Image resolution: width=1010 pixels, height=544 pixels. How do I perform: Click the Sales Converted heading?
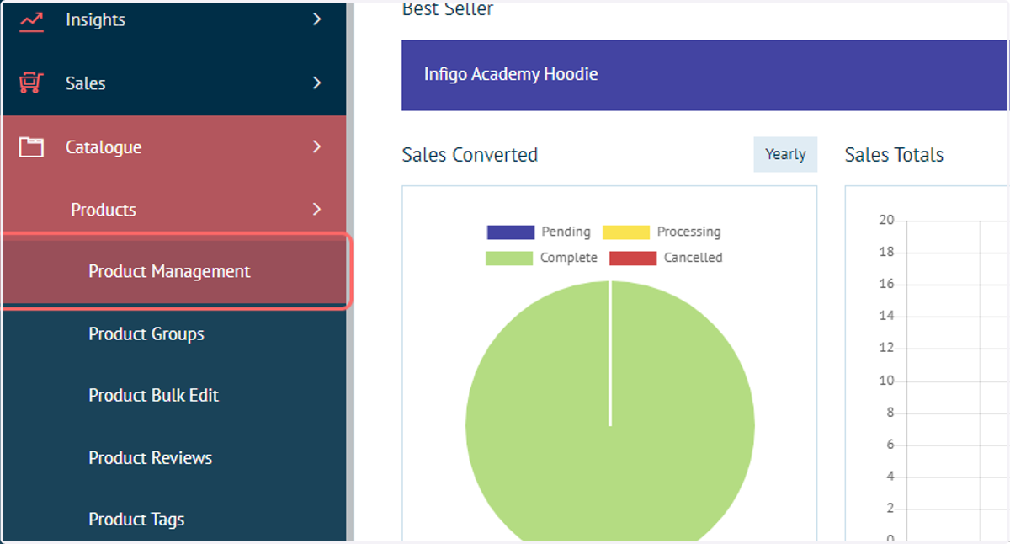tap(470, 155)
